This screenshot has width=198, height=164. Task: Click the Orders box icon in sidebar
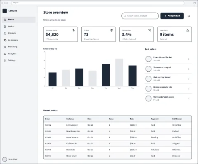coord(5,26)
